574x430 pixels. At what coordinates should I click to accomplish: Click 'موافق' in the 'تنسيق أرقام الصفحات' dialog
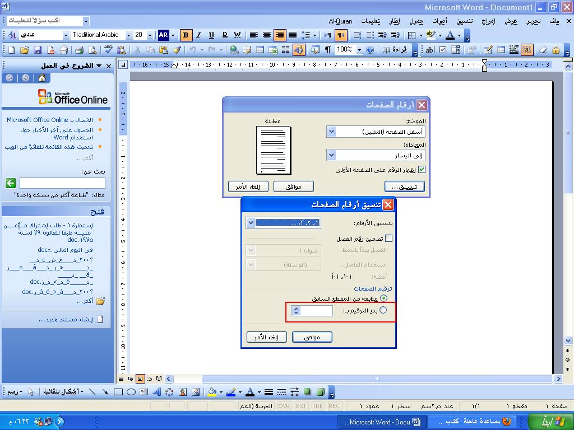point(312,337)
